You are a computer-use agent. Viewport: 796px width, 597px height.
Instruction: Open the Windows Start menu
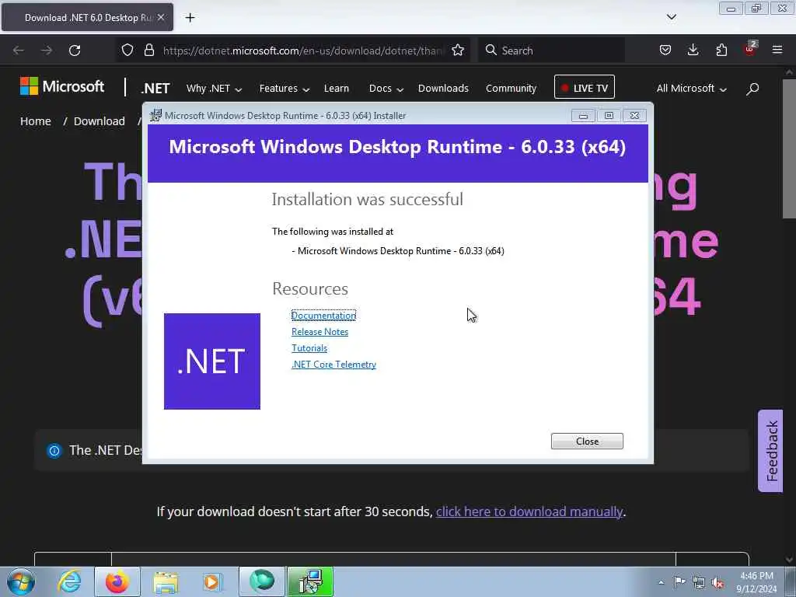(x=21, y=581)
